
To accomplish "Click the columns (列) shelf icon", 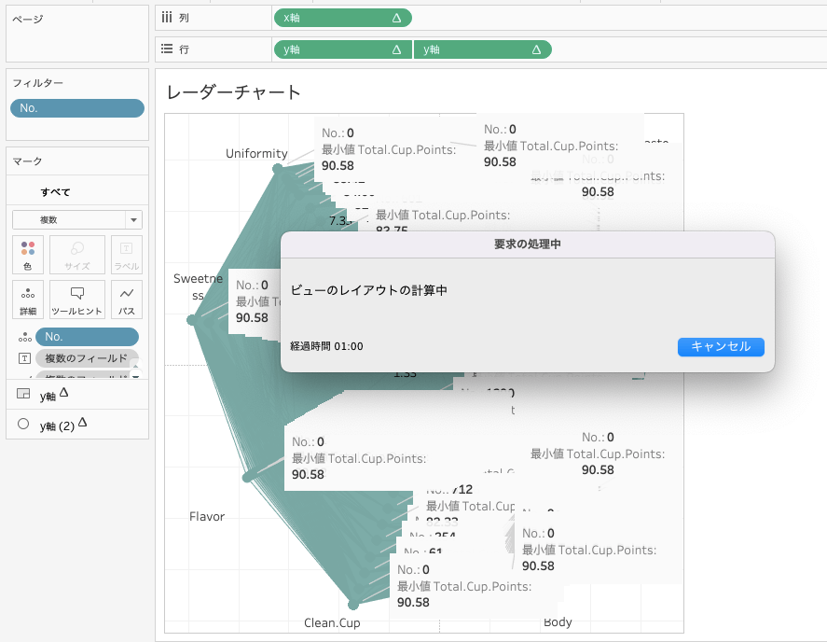I will click(167, 18).
